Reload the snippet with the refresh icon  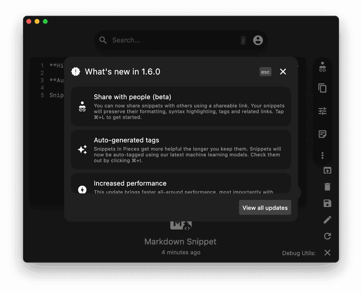click(x=327, y=236)
